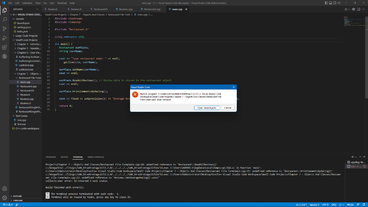Switch to the Output panel tab
The image size is (368, 207).
pyautogui.click(x=64, y=157)
